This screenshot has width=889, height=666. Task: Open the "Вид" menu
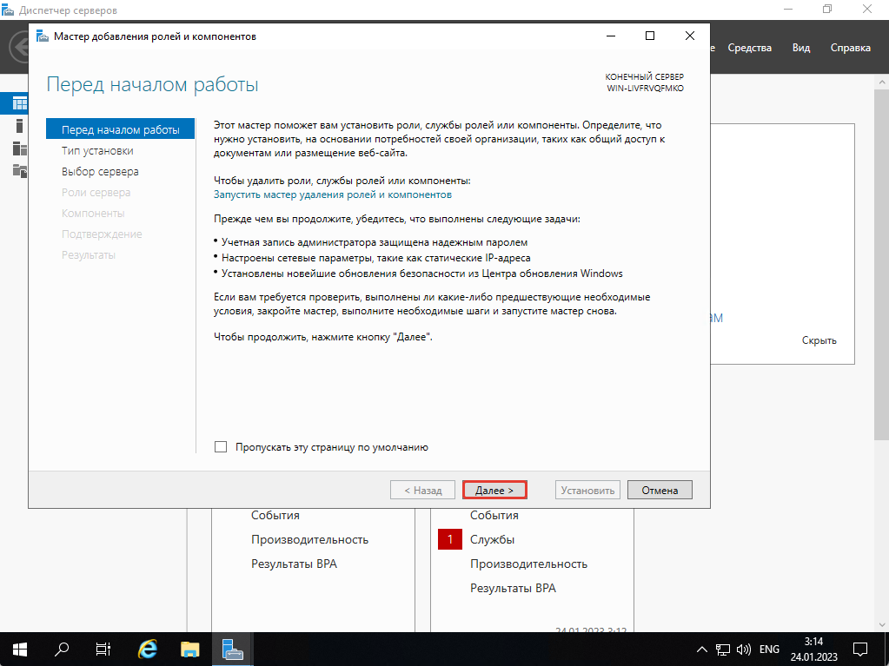pos(800,48)
